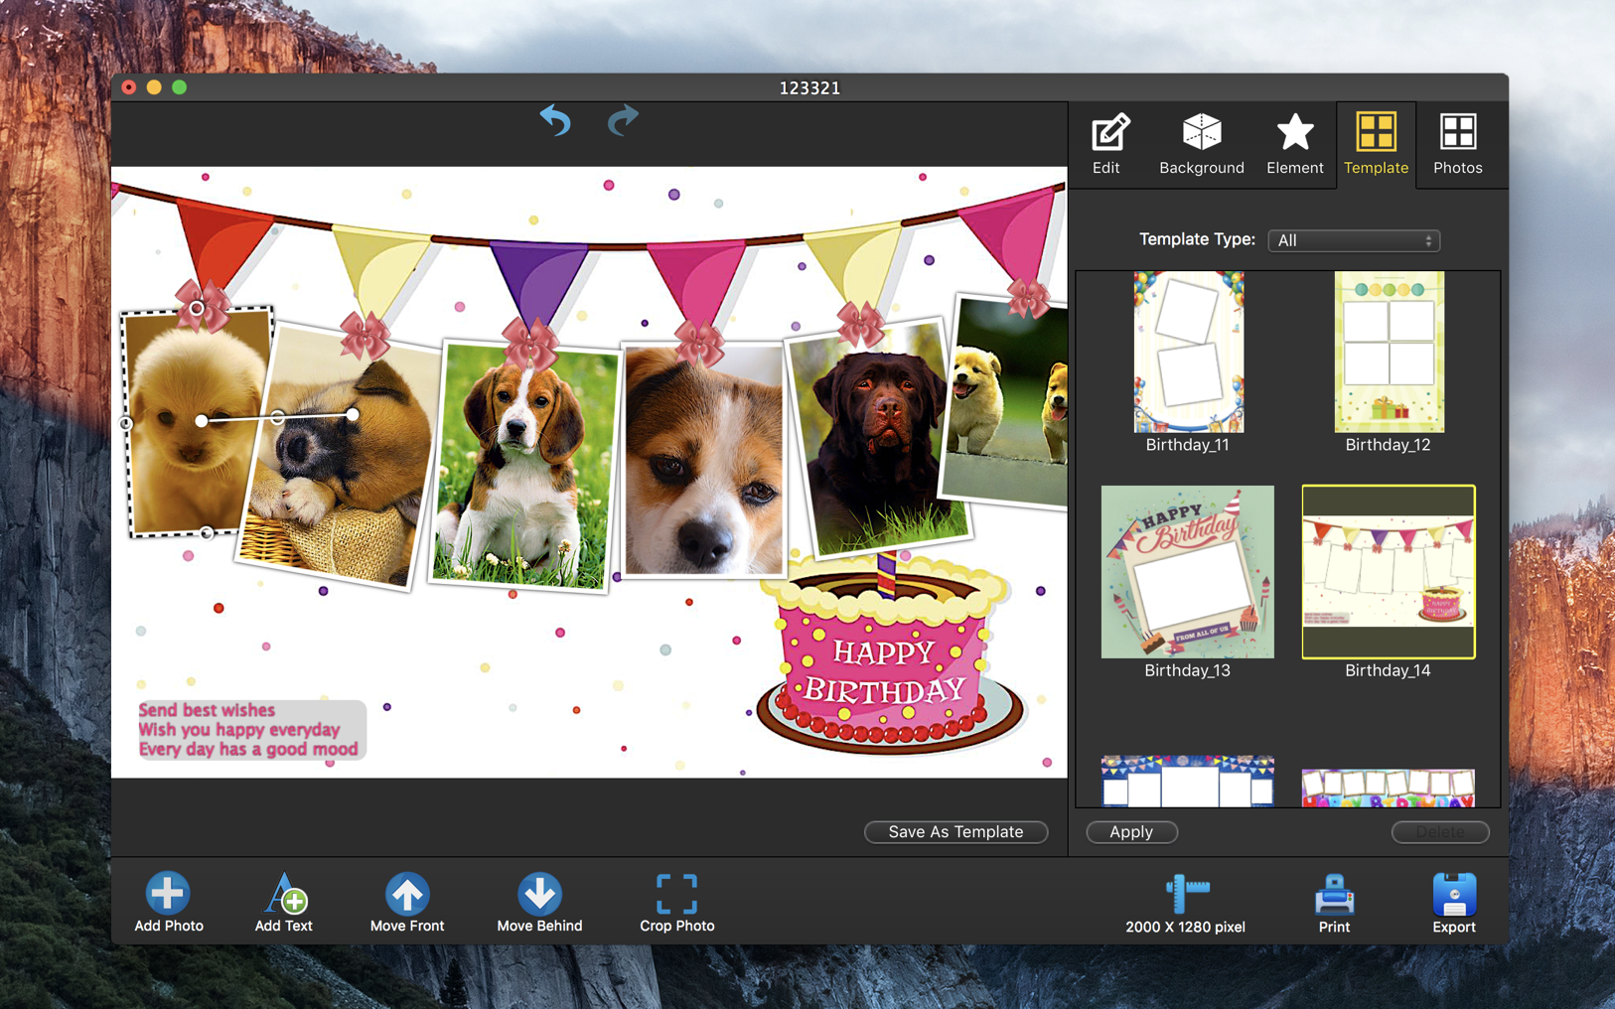The height and width of the screenshot is (1009, 1615).
Task: Select the blue bunting template thumbnail at bottom
Action: tap(1188, 781)
